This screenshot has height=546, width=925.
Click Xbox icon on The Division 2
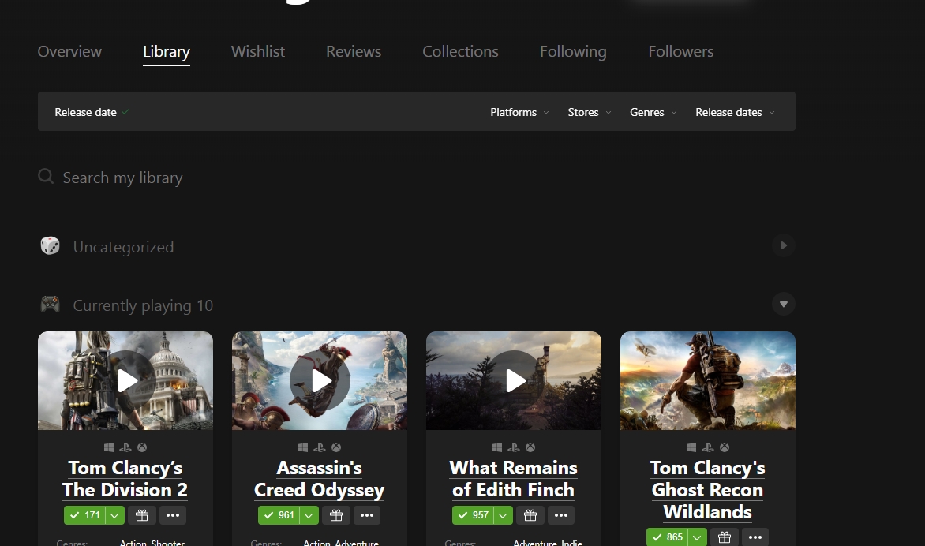142,447
